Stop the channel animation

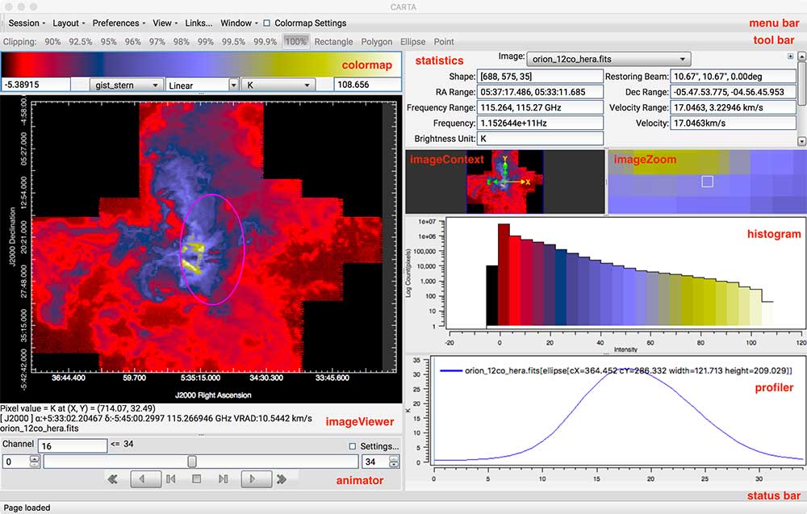tap(196, 479)
